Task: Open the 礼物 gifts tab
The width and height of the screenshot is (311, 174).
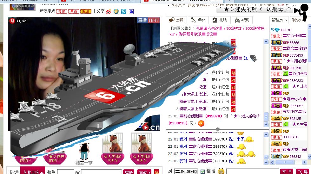Action: coord(220,20)
